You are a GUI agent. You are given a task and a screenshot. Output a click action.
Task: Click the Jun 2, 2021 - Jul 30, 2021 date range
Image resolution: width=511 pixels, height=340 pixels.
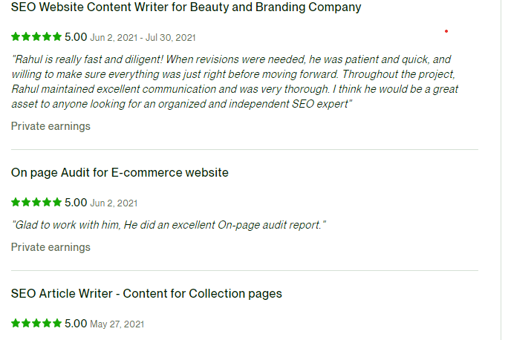[144, 37]
